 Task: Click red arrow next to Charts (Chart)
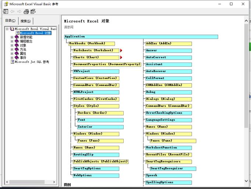pyautogui.click(x=121, y=57)
